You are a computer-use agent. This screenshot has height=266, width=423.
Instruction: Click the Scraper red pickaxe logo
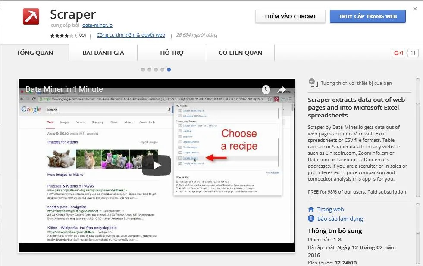(x=31, y=16)
